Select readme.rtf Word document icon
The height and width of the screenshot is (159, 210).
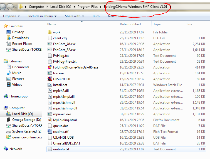pyautogui.click(x=50, y=131)
